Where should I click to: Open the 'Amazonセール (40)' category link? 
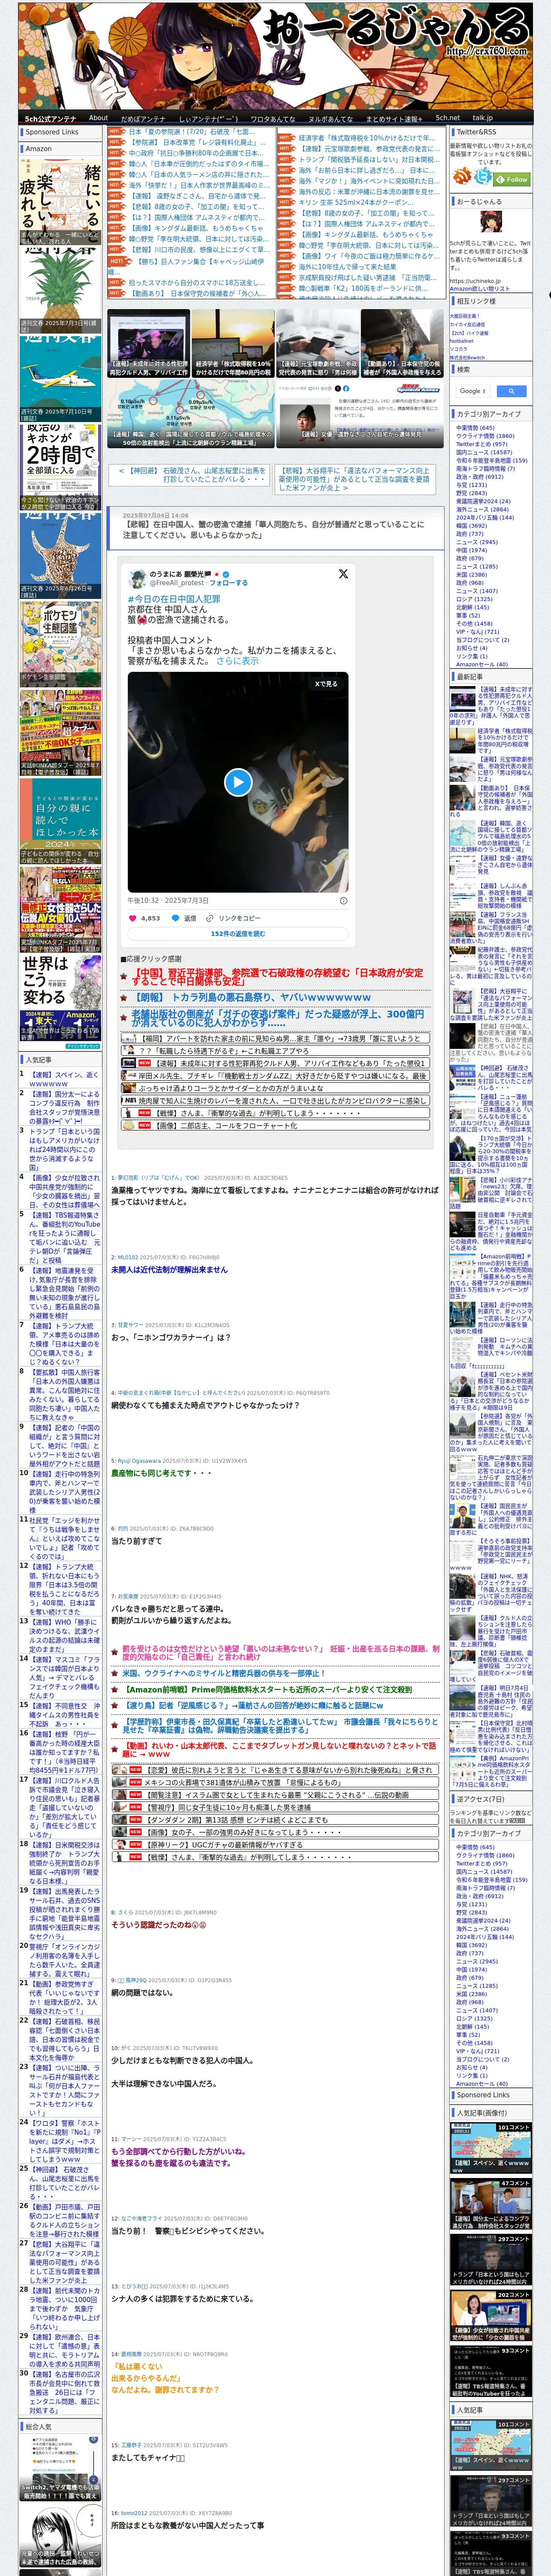[481, 664]
